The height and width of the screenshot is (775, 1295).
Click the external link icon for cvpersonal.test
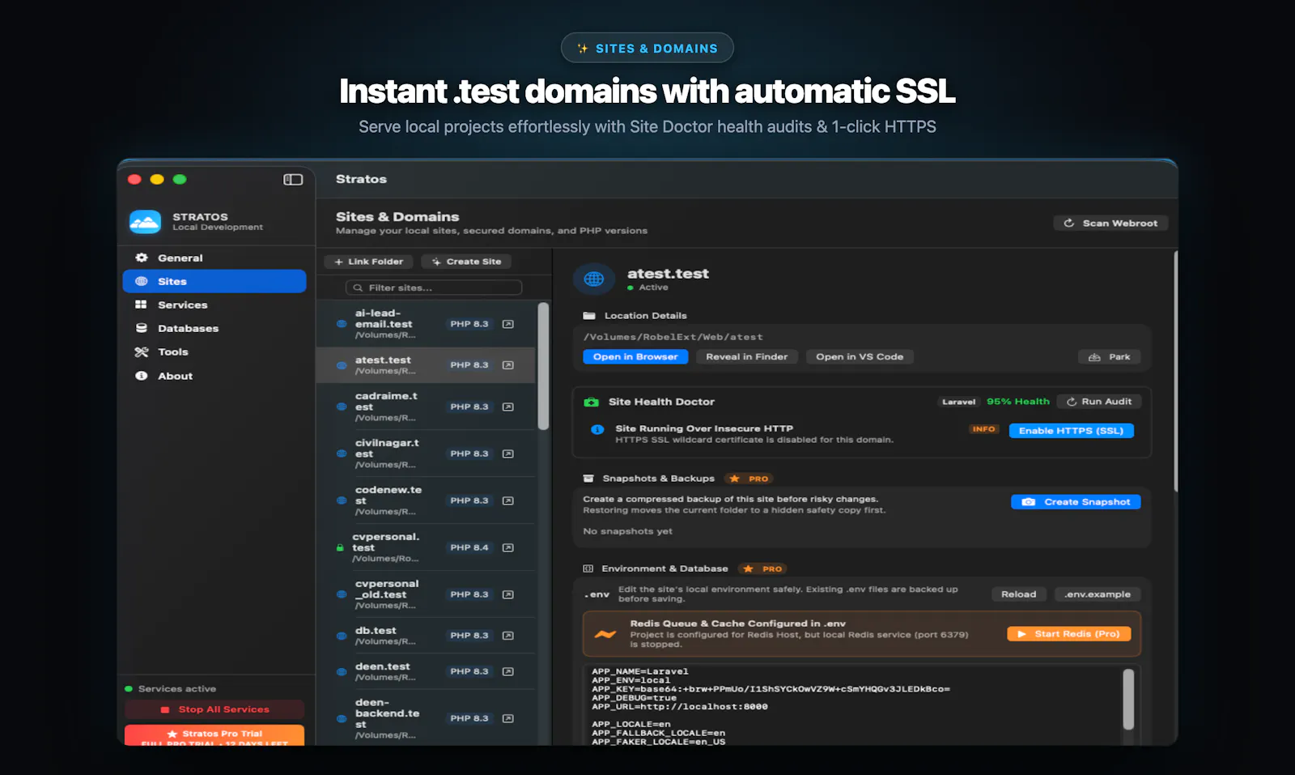pos(508,547)
